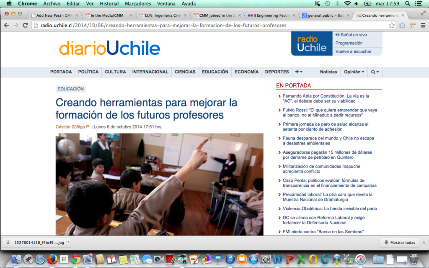Expand the plus dropdown in site navigation
This screenshot has width=429, height=268.
[x=299, y=72]
